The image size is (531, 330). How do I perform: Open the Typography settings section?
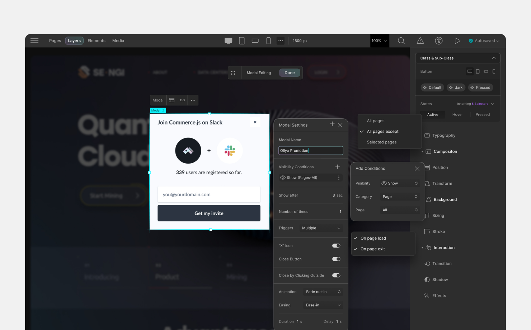point(440,136)
